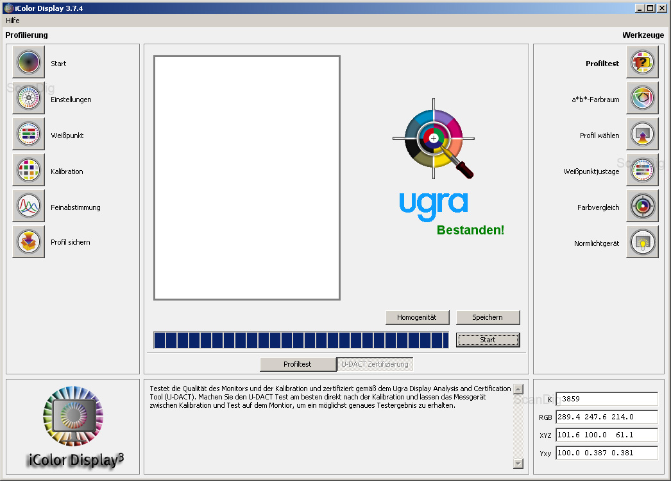The image size is (671, 481).
Task: Click the K color temperature field
Action: click(x=607, y=399)
